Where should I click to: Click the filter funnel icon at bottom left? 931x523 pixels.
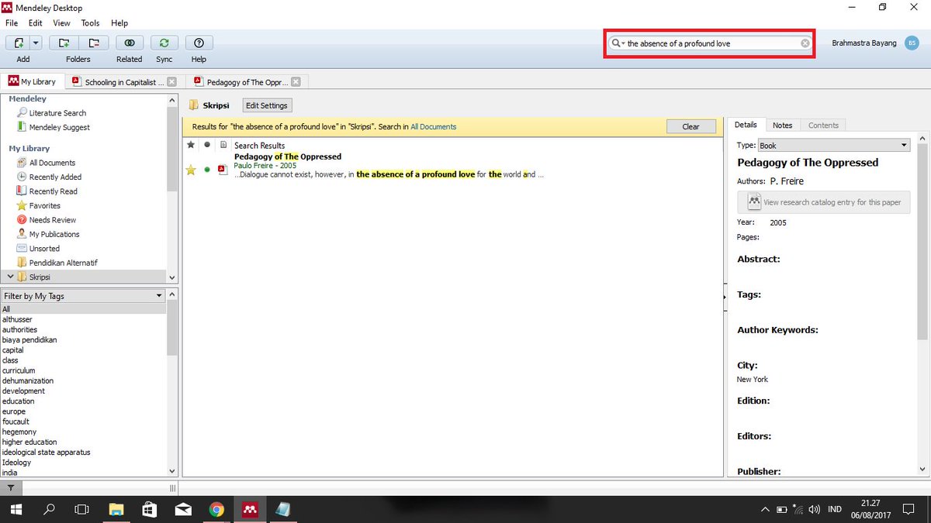[x=11, y=487]
